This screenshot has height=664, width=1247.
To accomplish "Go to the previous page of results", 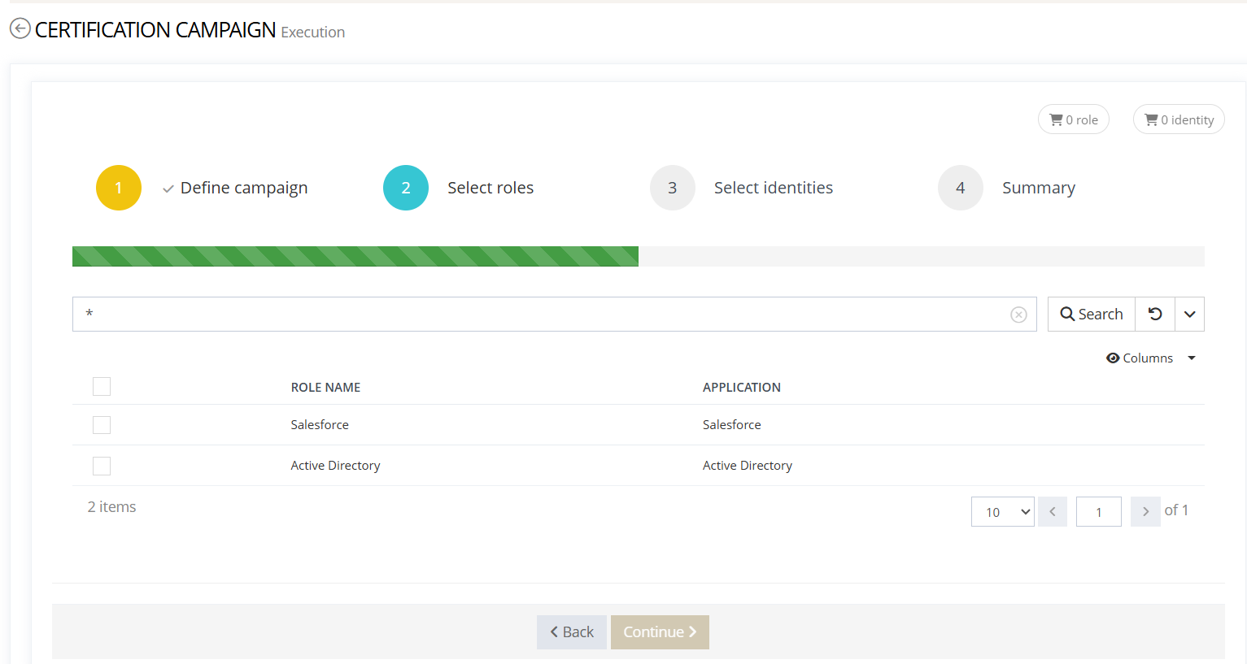I will point(1053,512).
